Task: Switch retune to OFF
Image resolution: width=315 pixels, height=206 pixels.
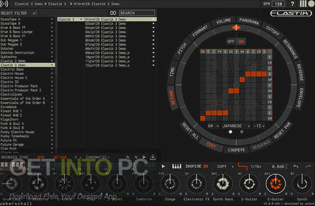Action: click(x=231, y=41)
